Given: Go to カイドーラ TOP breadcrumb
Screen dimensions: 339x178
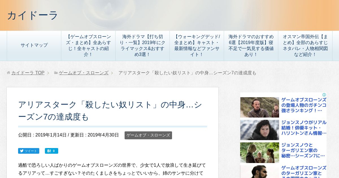Looking at the screenshot, I should point(28,73).
